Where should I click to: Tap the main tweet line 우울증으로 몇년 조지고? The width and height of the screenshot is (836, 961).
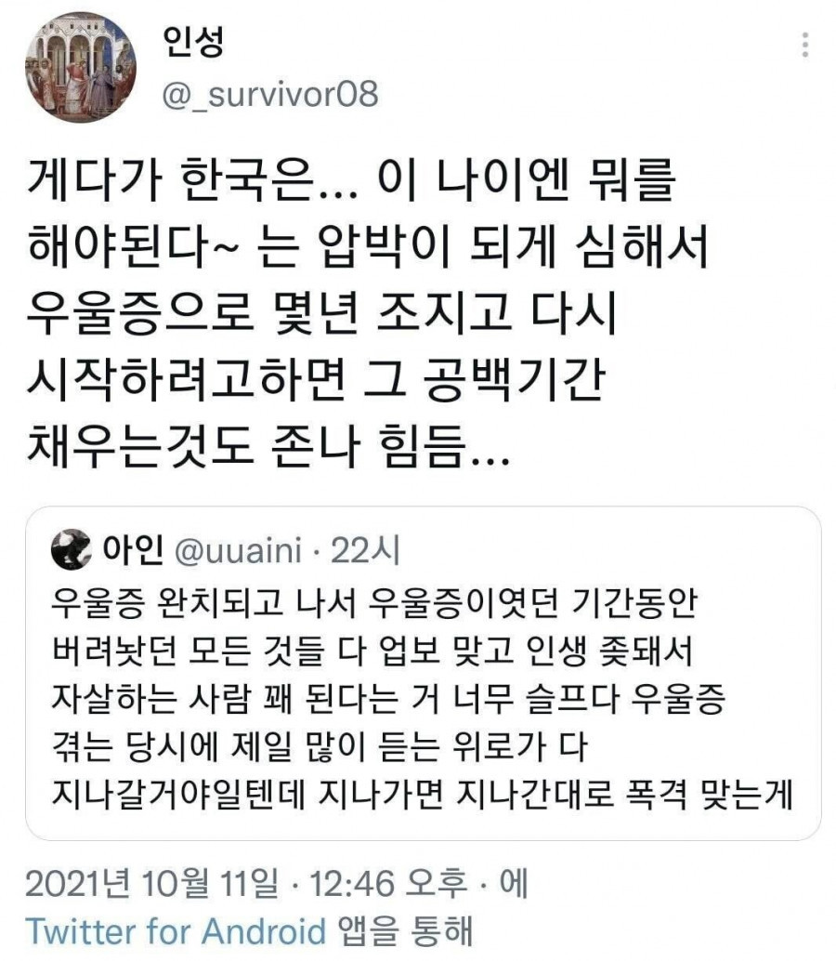pyautogui.click(x=321, y=312)
